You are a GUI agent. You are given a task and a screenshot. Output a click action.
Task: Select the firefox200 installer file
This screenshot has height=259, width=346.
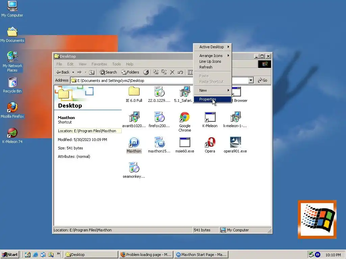click(x=159, y=120)
